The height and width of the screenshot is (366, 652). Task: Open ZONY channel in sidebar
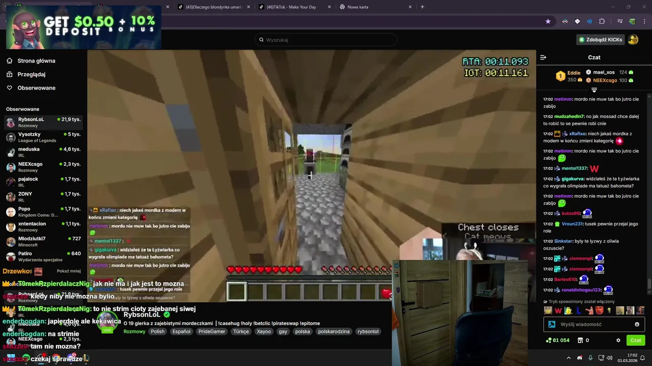pos(43,197)
